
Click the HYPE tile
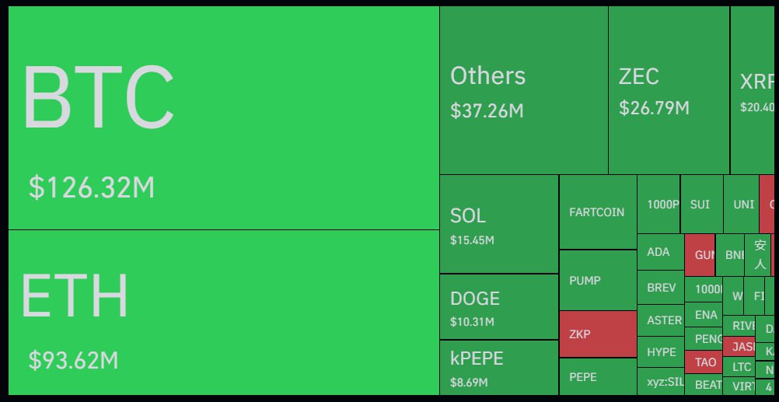point(660,351)
